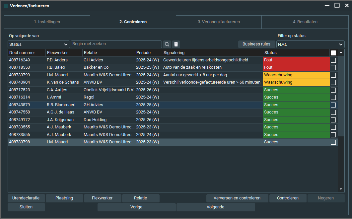The image size is (352, 219).
Task: Close the window with X icon
Action: click(347, 6)
